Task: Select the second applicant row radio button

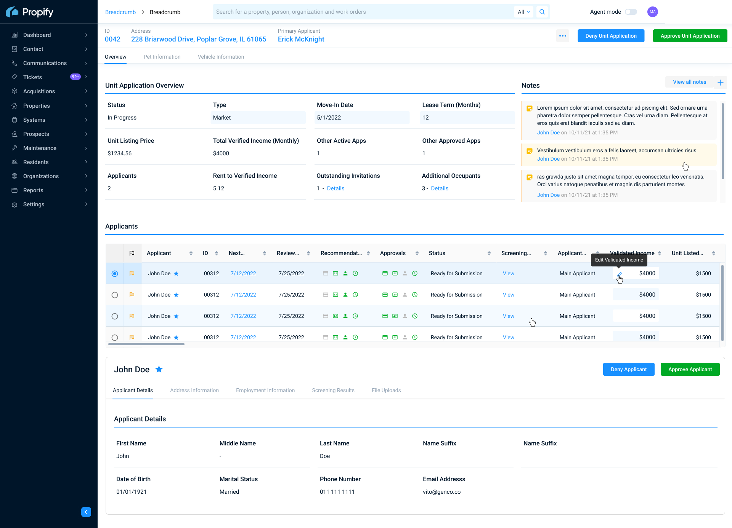Action: click(x=115, y=295)
